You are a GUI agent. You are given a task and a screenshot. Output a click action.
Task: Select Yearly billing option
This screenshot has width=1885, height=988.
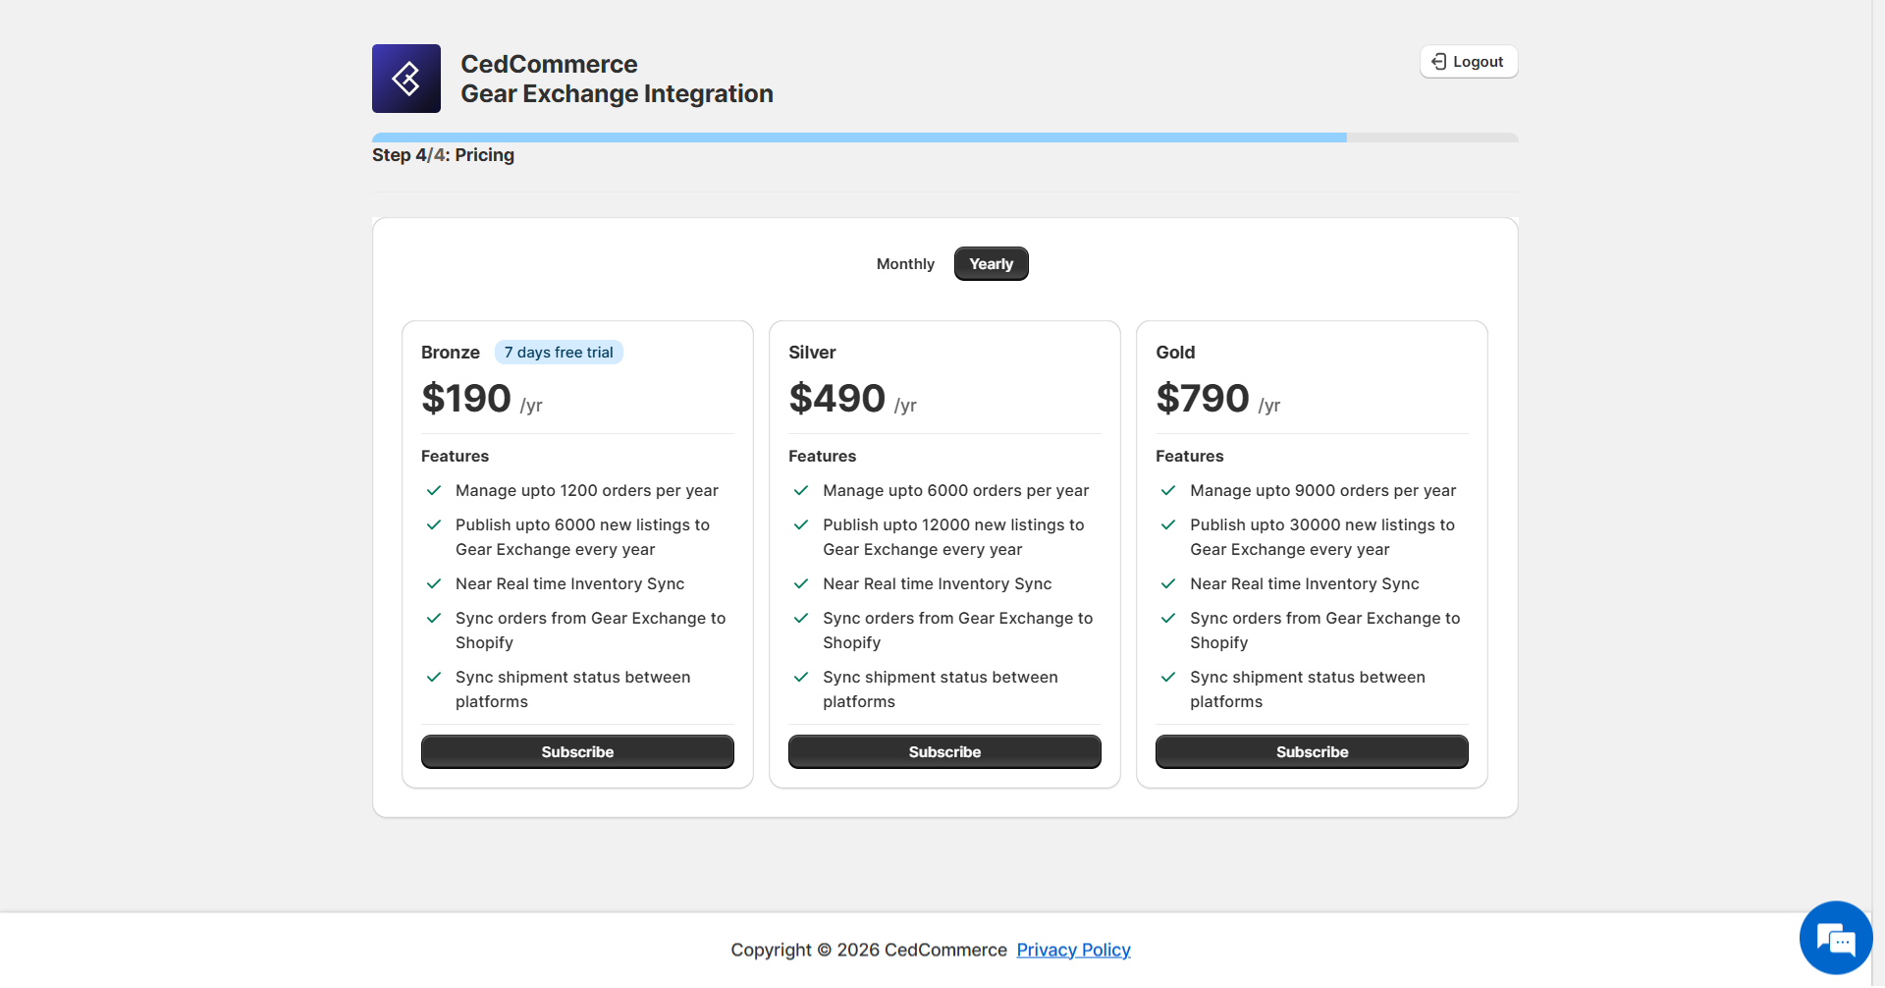[x=991, y=264]
